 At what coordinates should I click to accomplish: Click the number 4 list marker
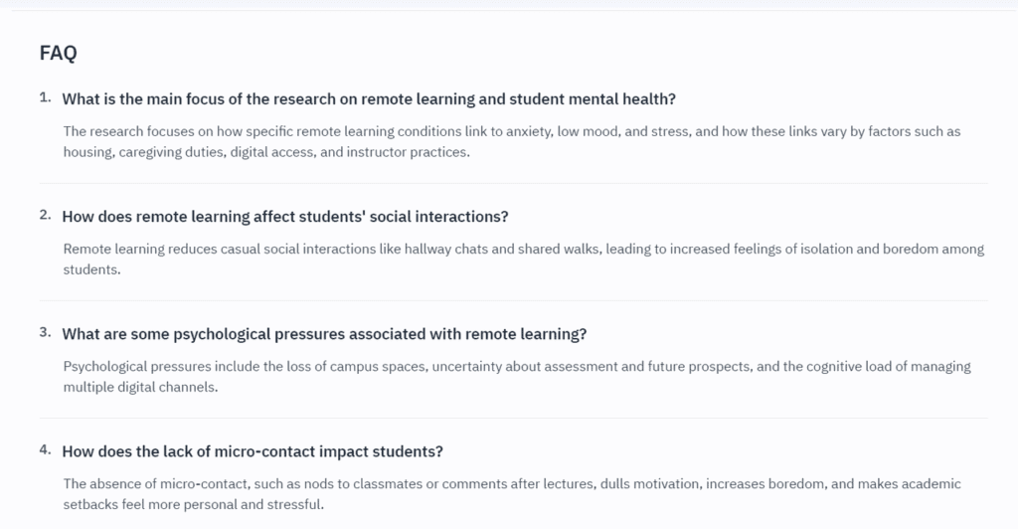pyautogui.click(x=45, y=449)
